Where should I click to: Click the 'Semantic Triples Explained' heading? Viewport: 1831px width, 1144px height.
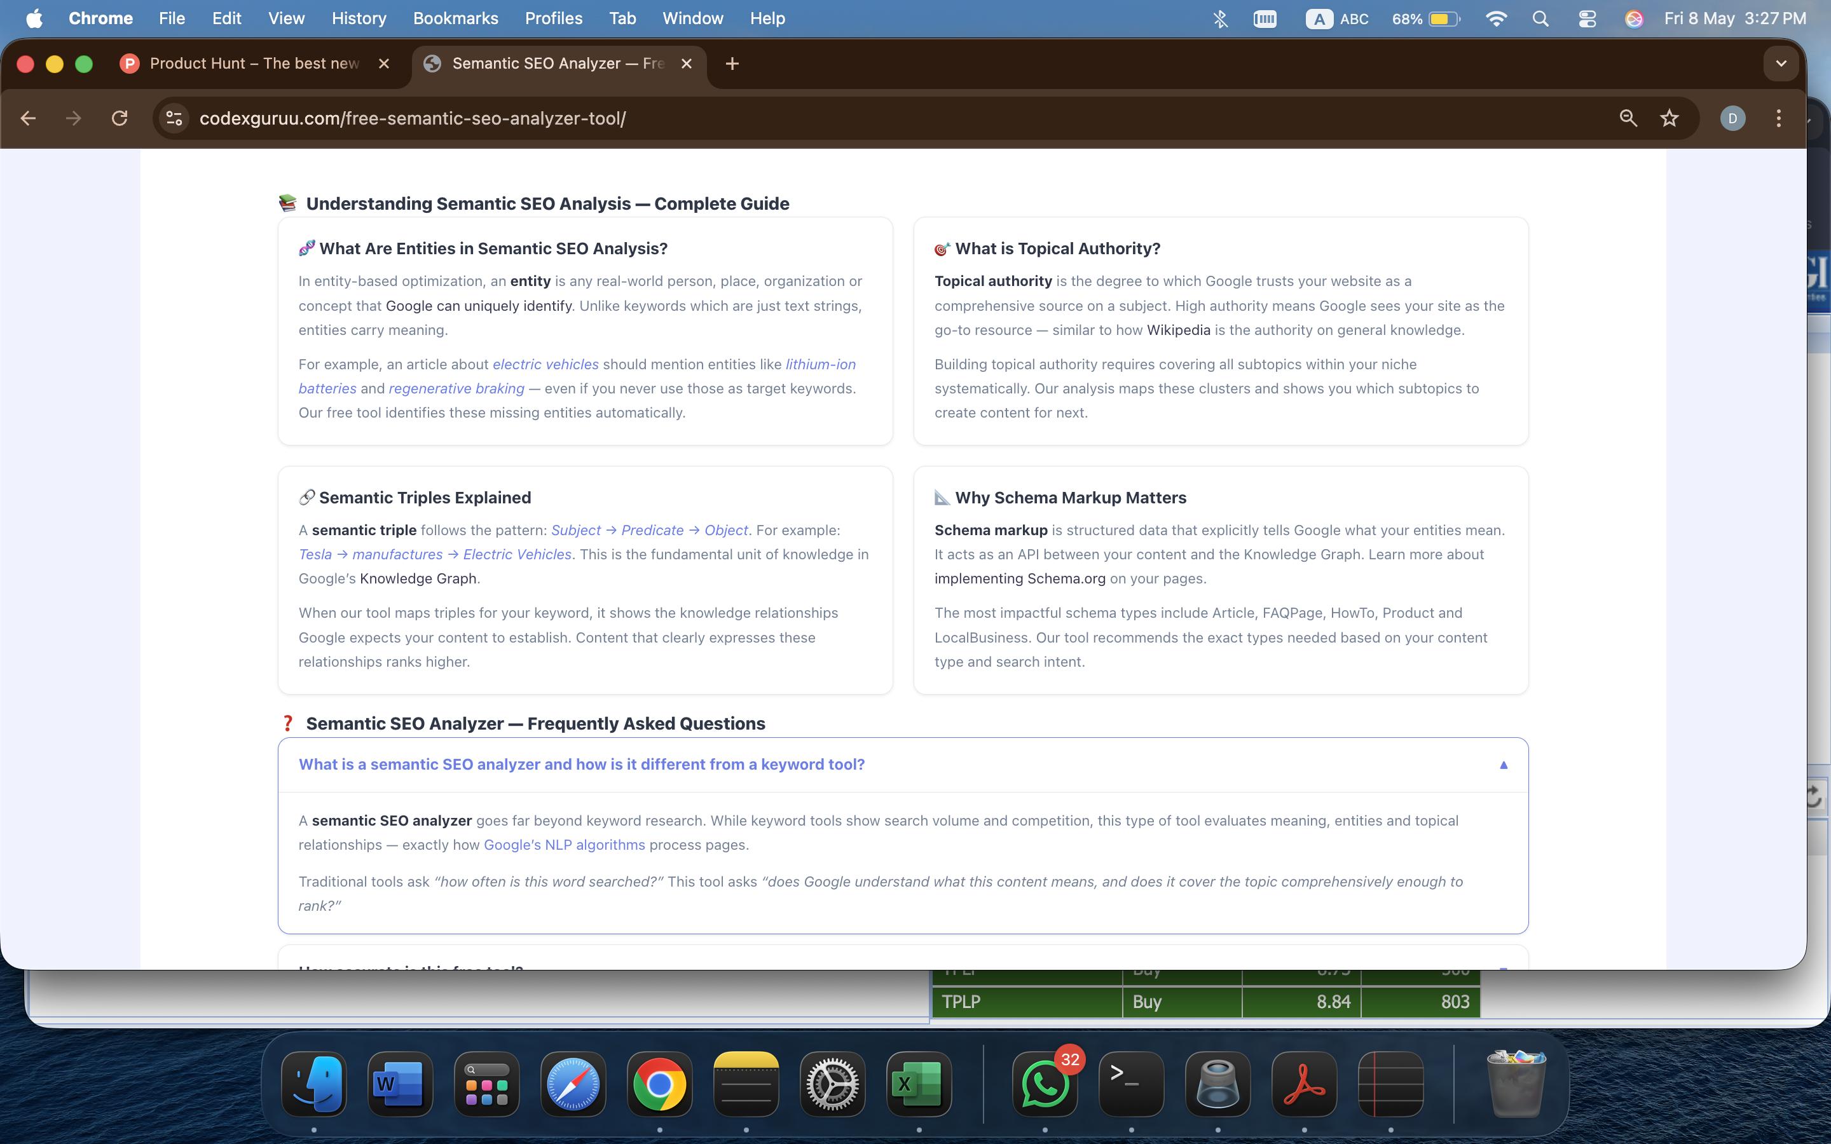click(425, 497)
